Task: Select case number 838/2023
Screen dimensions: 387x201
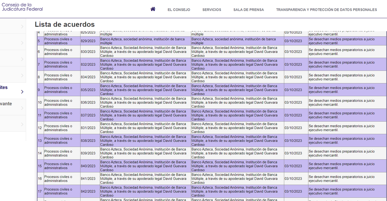Action: point(88,141)
